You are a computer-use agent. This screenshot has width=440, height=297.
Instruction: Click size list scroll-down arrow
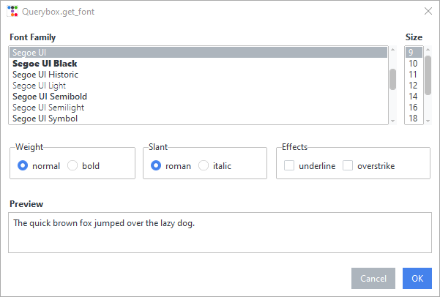[x=428, y=121]
